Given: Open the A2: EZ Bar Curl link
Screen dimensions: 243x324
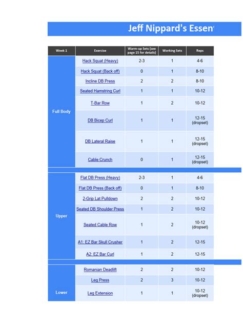Looking at the screenshot, I should (x=100, y=254).
